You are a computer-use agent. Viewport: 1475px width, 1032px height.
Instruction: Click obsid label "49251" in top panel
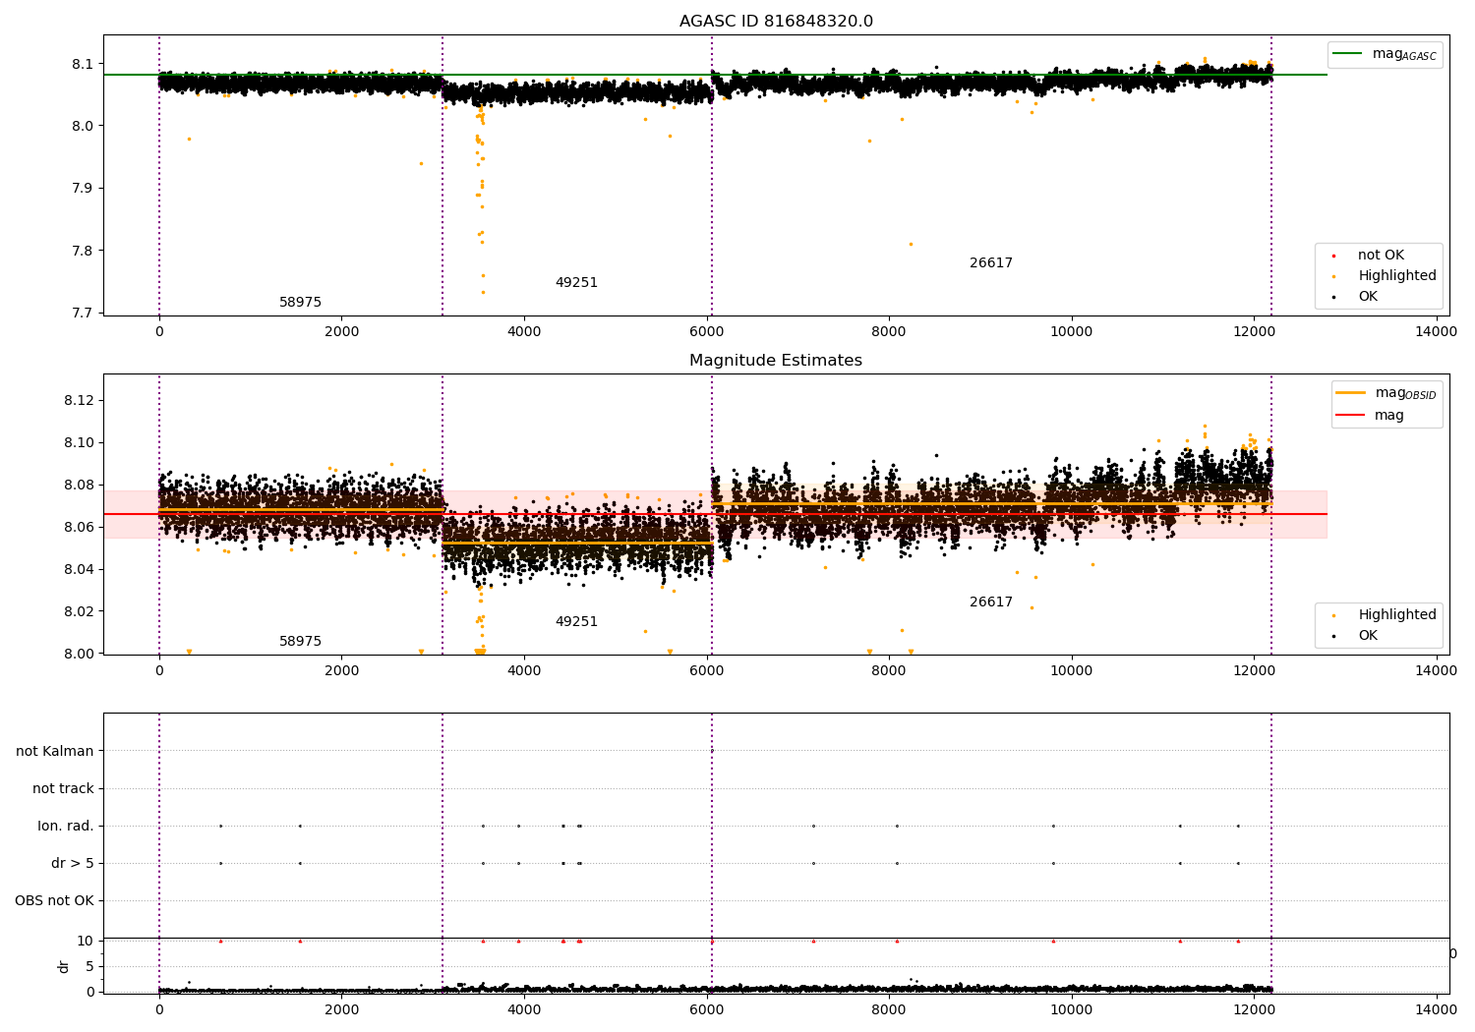pos(576,283)
